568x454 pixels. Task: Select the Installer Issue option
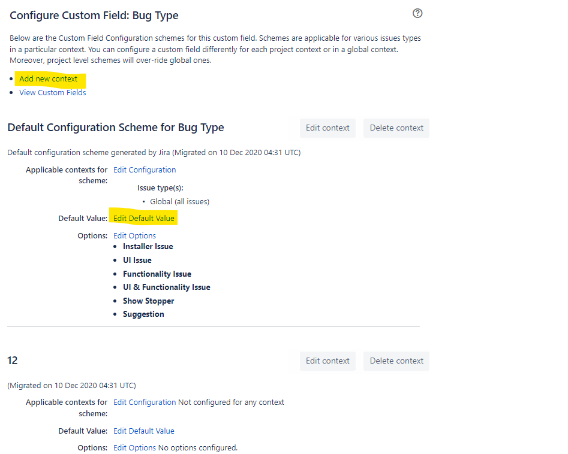tap(148, 246)
